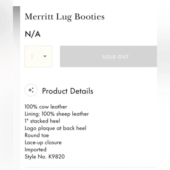The image size is (170, 170).
Task: Click the 'Round toe' detail line
Action: point(37,135)
